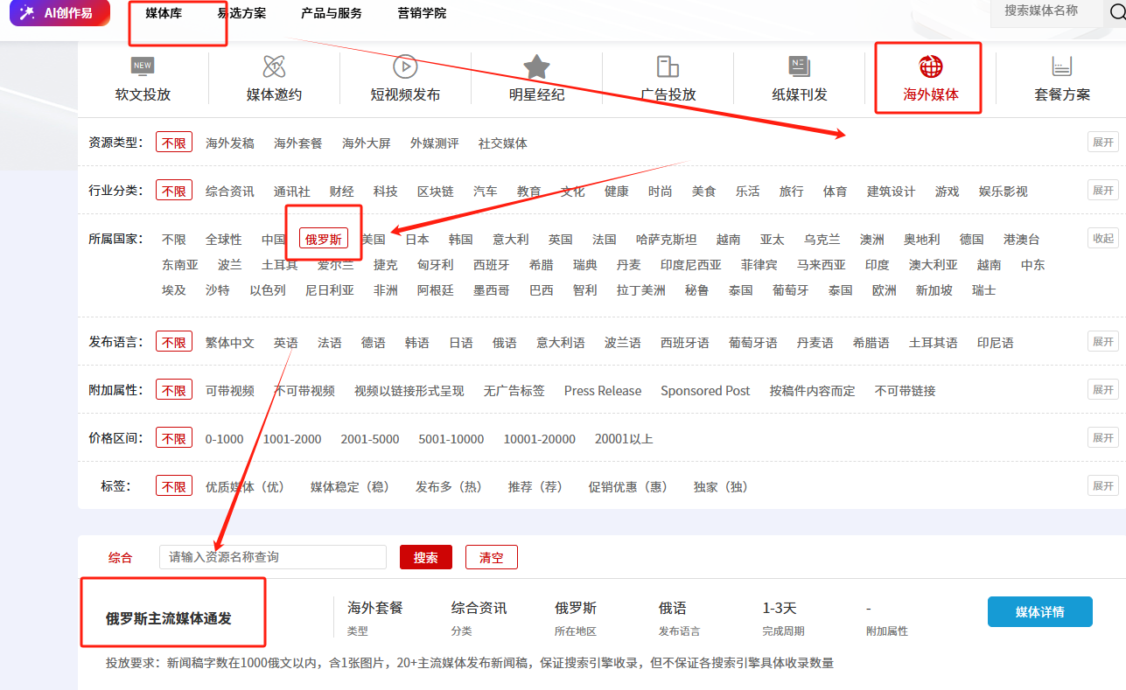Expand the 资源类型 filter row
The height and width of the screenshot is (690, 1126).
coord(1102,142)
